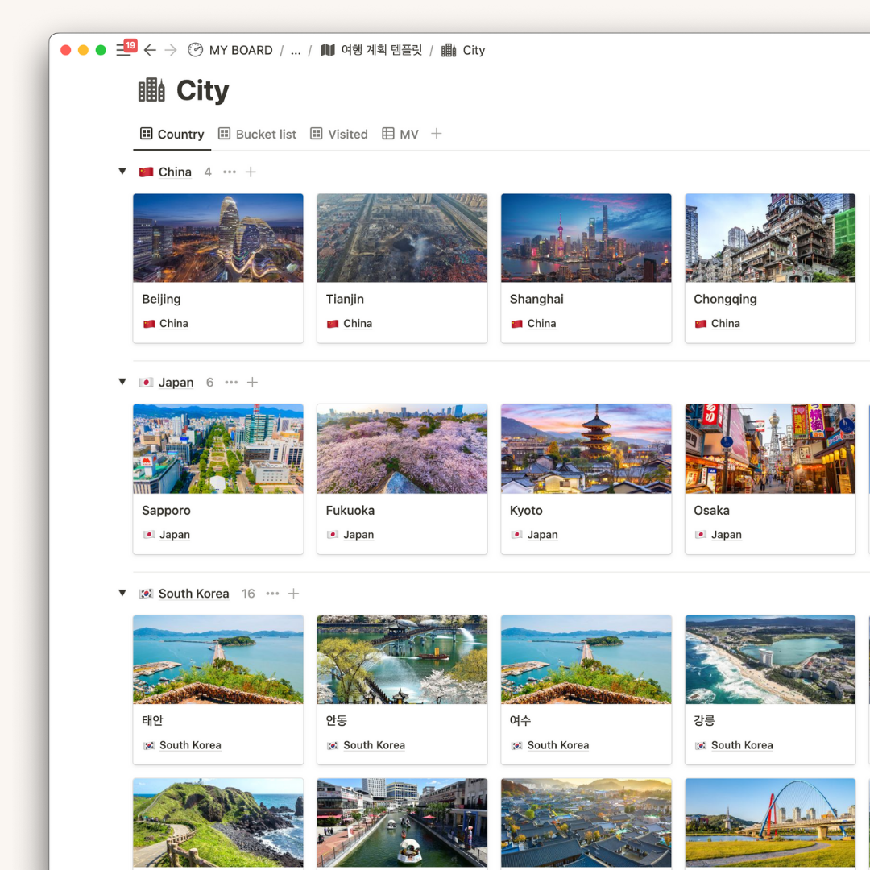
Task: Open Japan group options ellipsis
Action: pos(231,383)
